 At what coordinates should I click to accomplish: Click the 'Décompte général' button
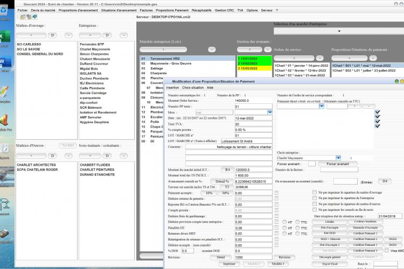pos(330,257)
